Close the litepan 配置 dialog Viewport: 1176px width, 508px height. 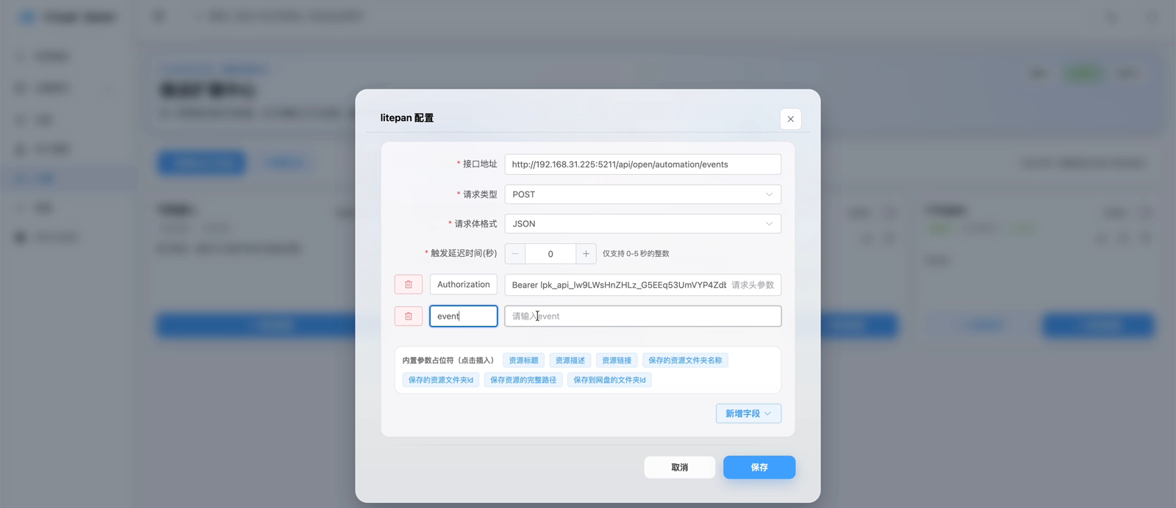point(790,119)
